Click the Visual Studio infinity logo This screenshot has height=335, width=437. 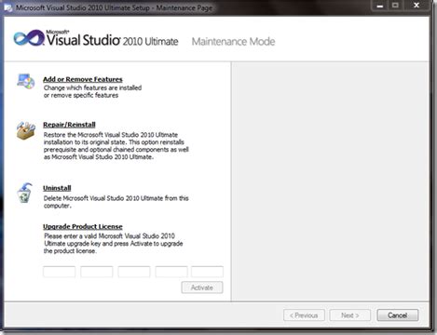pyautogui.click(x=29, y=38)
